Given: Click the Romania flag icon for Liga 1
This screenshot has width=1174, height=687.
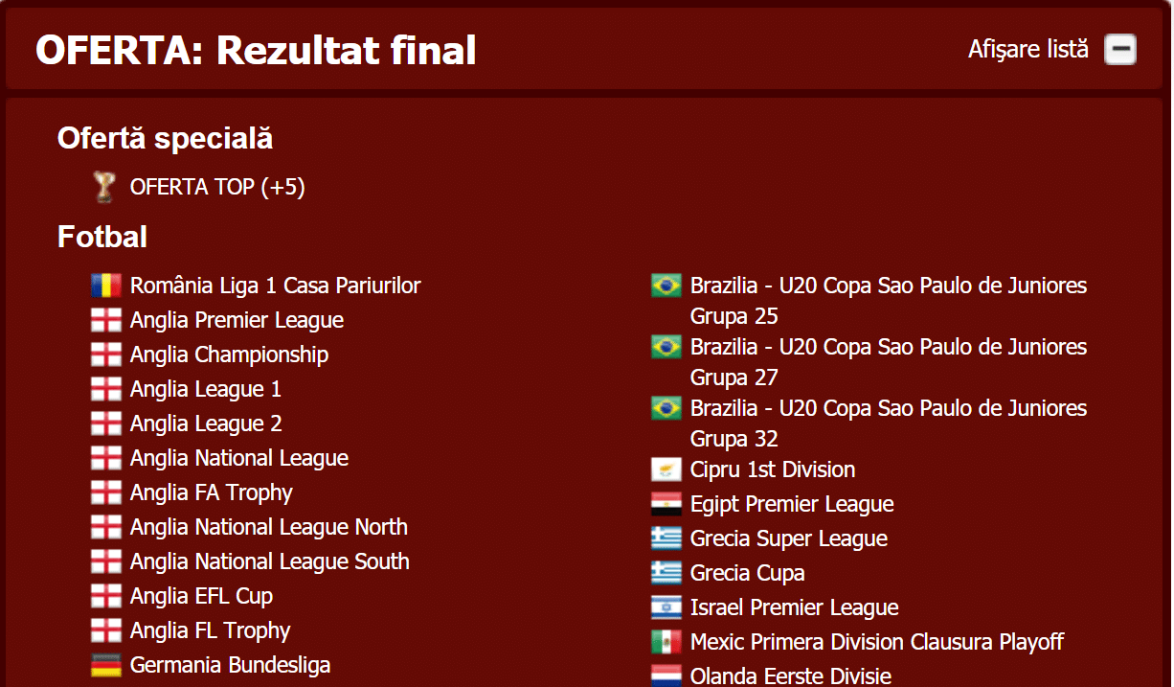Looking at the screenshot, I should point(106,286).
